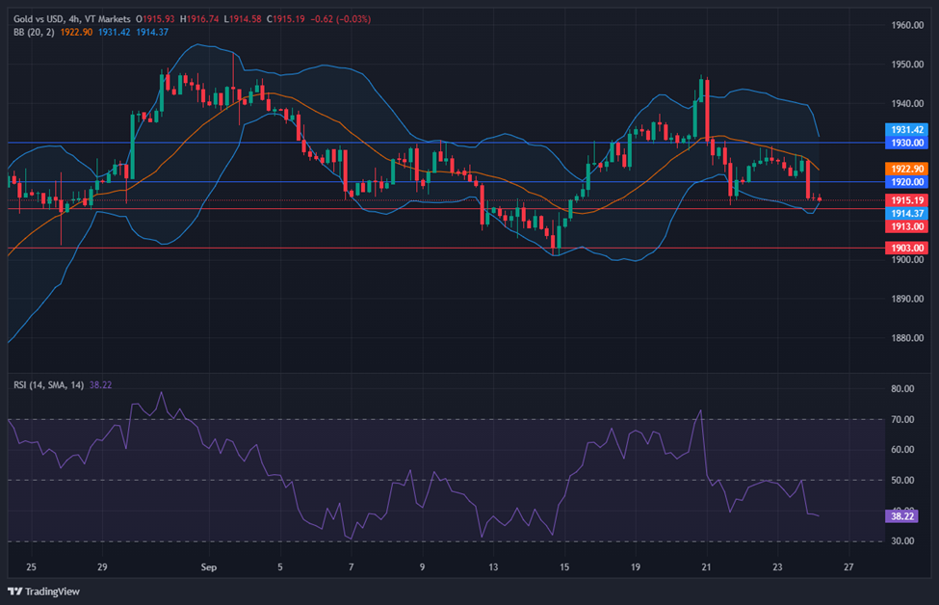The image size is (939, 605).
Task: Click the 70.00 level on RSI scale
Action: tap(902, 420)
